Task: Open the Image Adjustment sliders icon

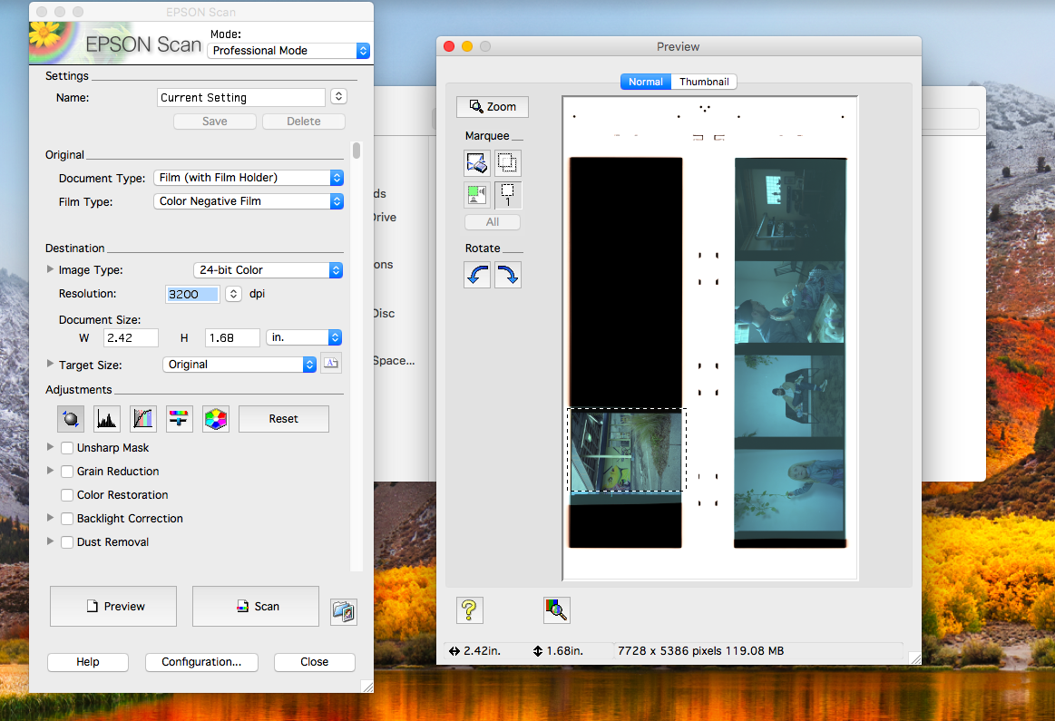Action: pyautogui.click(x=180, y=418)
